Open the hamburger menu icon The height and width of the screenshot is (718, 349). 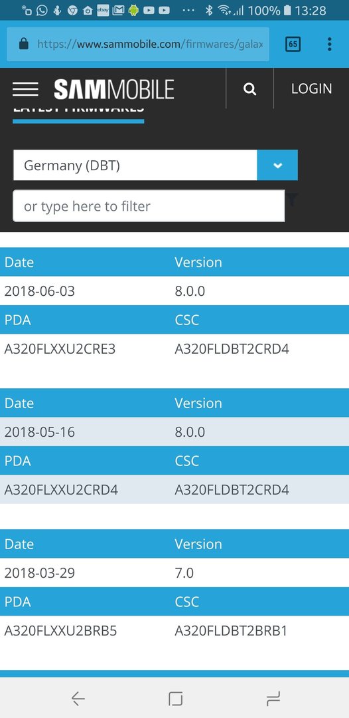25,89
